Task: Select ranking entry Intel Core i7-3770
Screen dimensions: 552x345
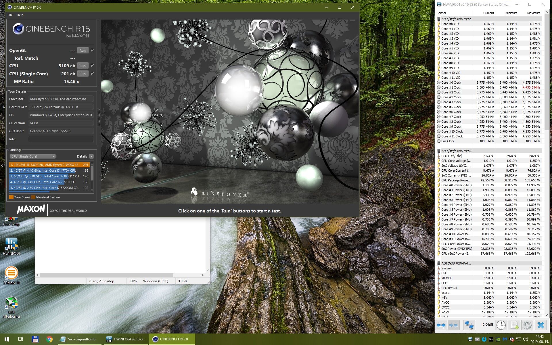Action: (49, 182)
